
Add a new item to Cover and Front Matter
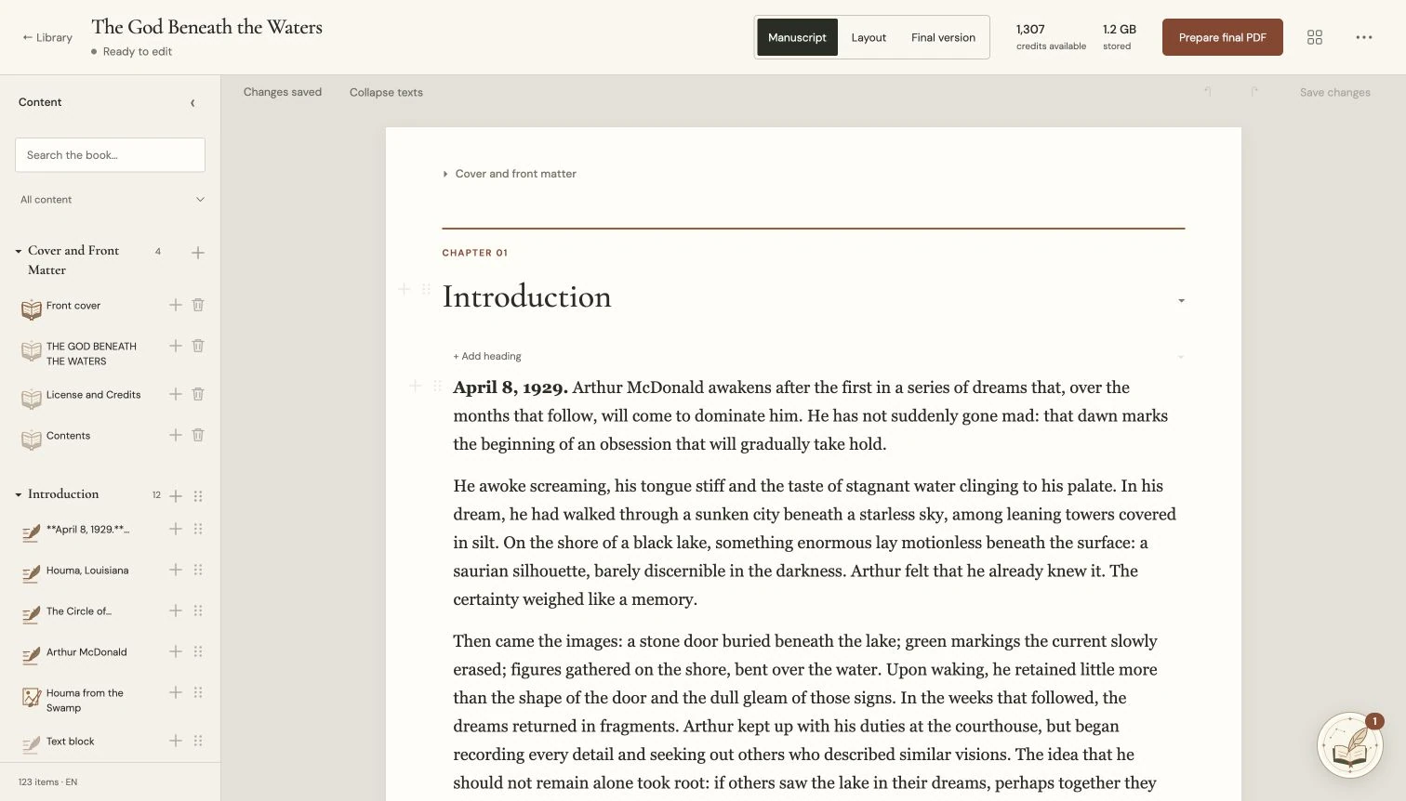click(x=198, y=253)
